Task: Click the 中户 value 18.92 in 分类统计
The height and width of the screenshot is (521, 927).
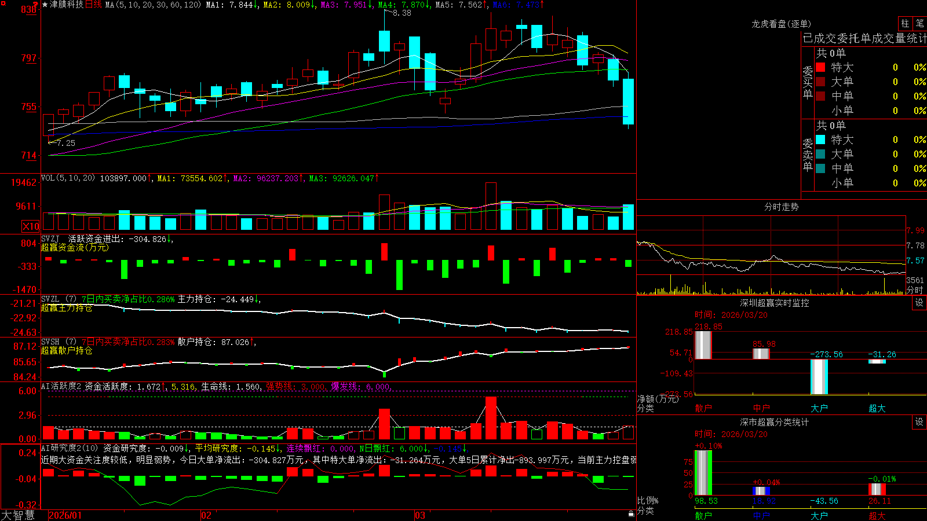Action: pos(764,501)
